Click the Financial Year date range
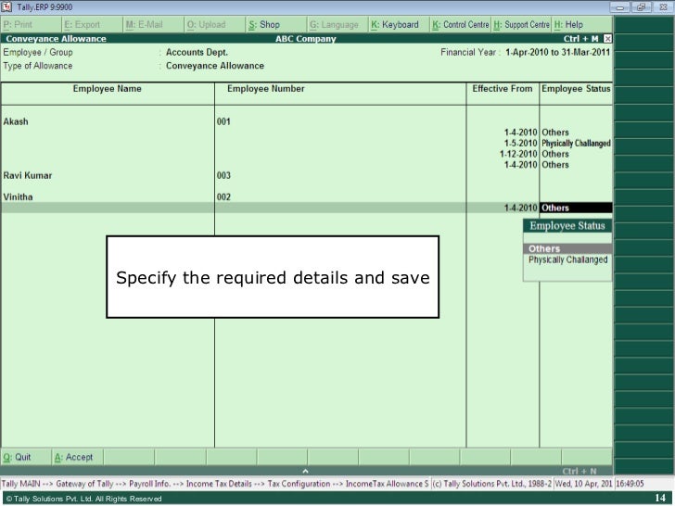Viewport: 675px width, 506px height. [557, 53]
